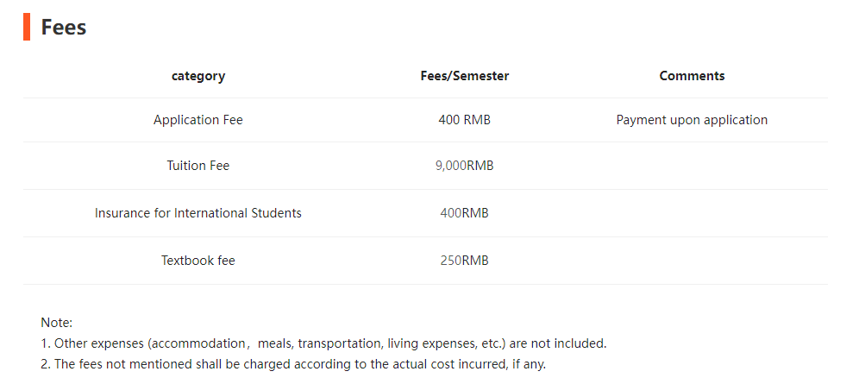Click the 250RMB textbook amount
The width and height of the screenshot is (859, 384).
464,261
